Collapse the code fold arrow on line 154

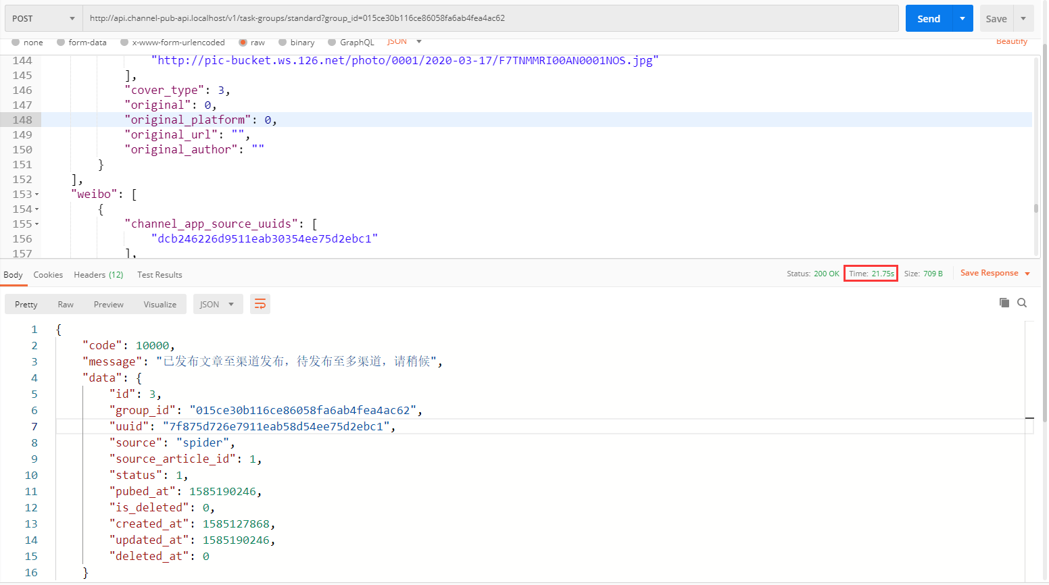pyautogui.click(x=36, y=209)
